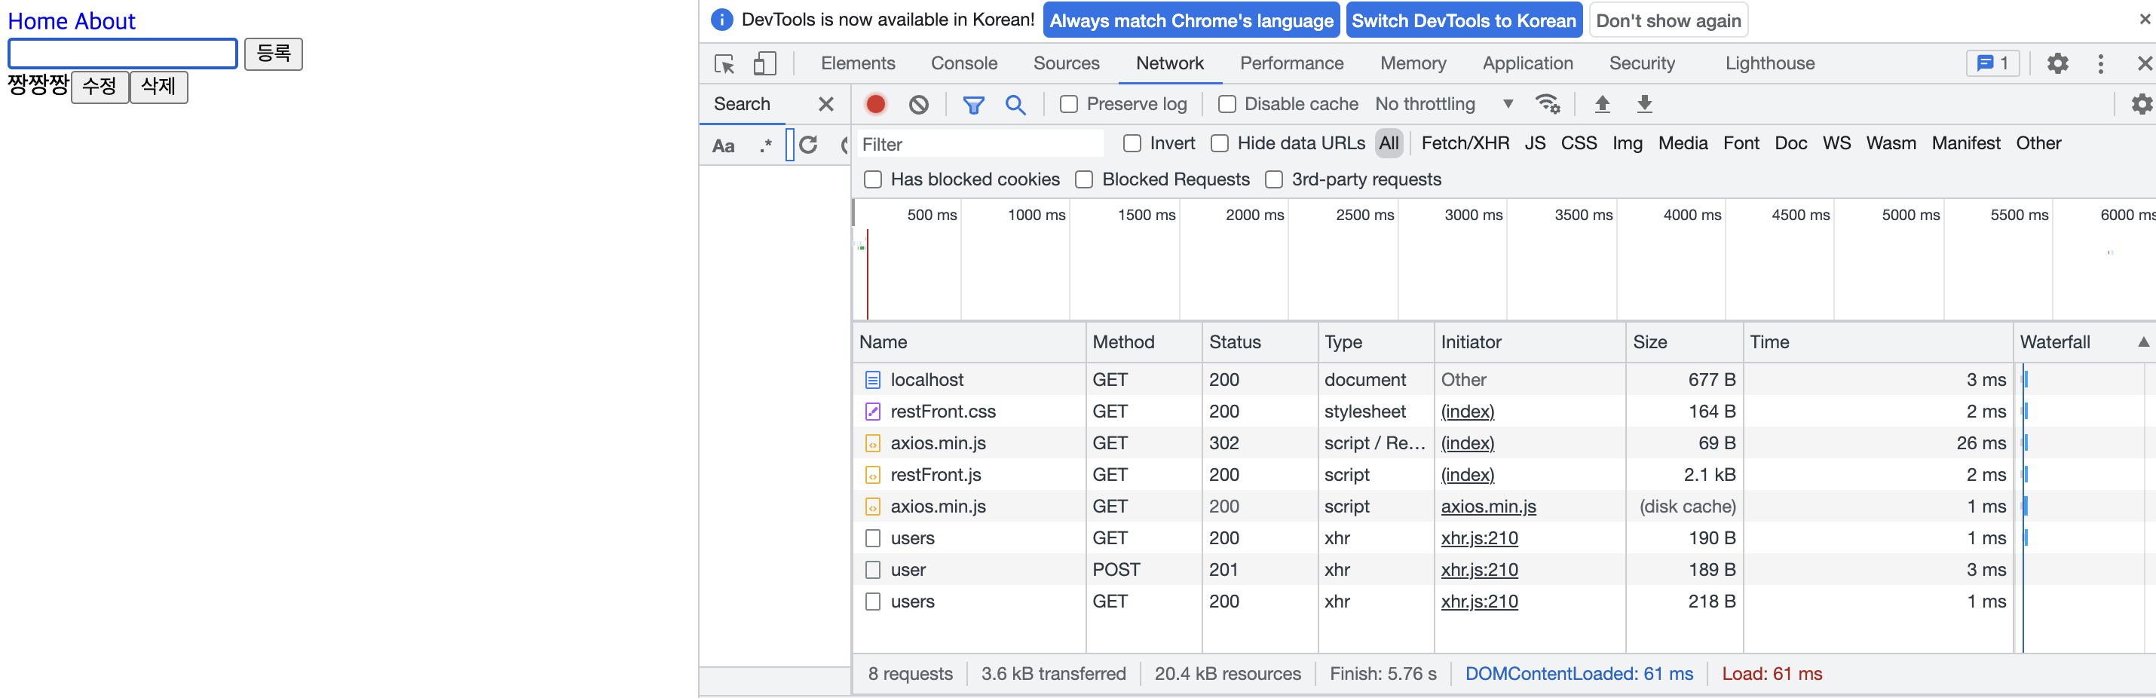The width and height of the screenshot is (2156, 698).
Task: Check Hide data URLs checkbox
Action: pos(1220,143)
